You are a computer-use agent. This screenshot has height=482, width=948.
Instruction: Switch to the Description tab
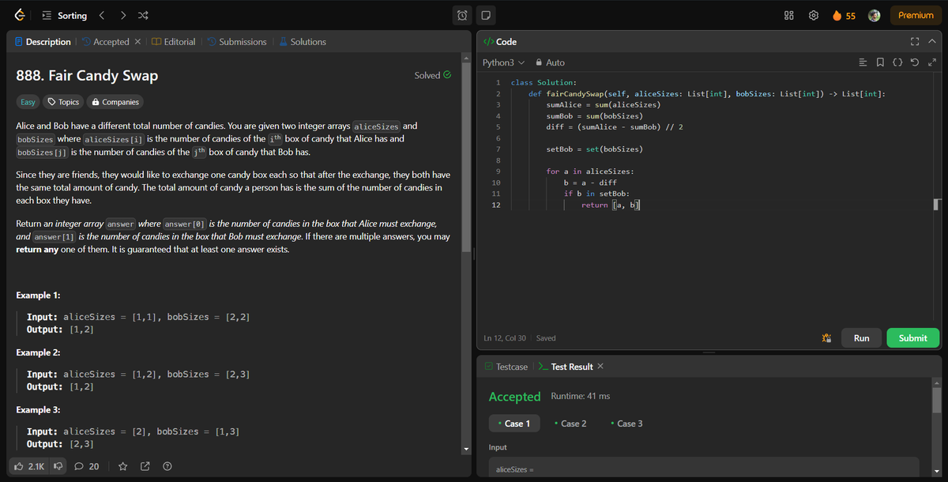[43, 42]
